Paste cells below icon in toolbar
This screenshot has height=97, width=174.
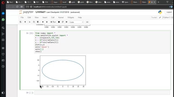pos(38,22)
